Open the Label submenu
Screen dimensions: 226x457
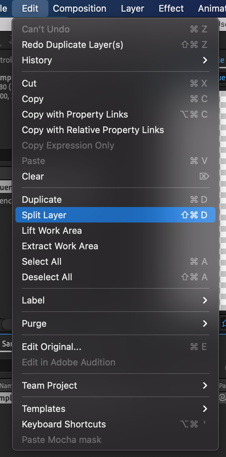tap(115, 300)
